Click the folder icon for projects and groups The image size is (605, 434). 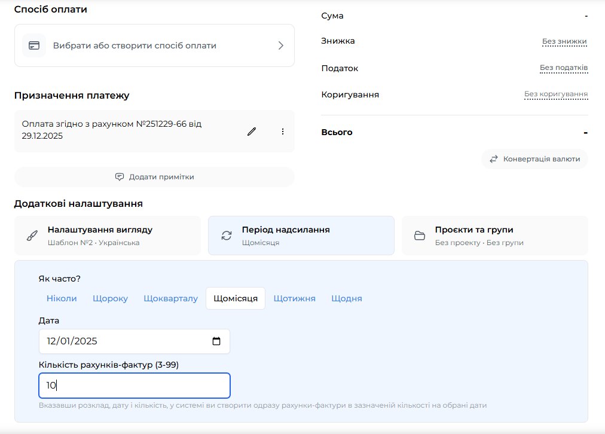point(420,236)
